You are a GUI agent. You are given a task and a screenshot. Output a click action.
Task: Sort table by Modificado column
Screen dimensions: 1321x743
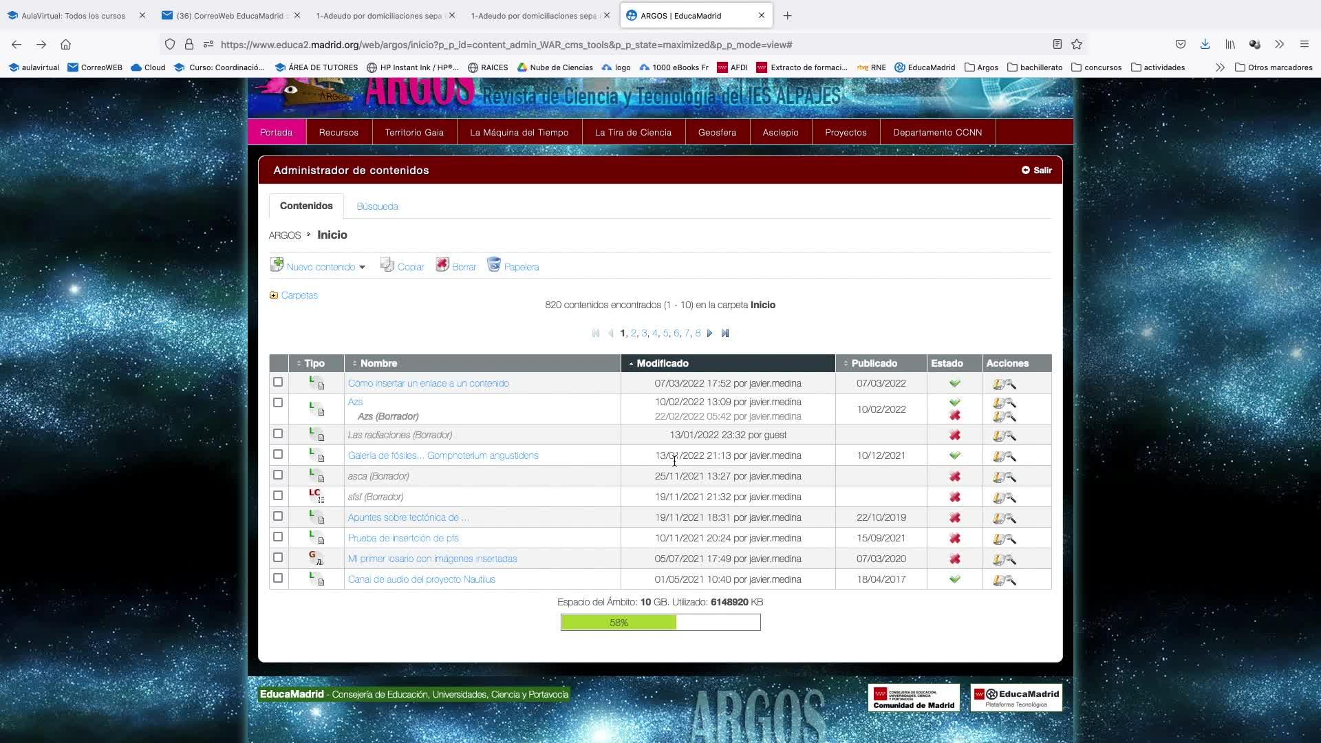coord(662,363)
